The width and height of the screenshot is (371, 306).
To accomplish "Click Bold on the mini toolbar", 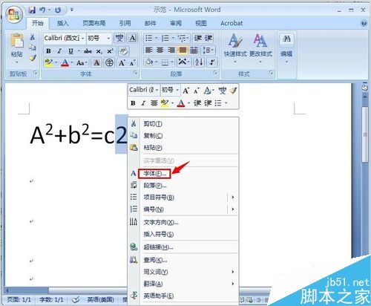I will (133, 103).
